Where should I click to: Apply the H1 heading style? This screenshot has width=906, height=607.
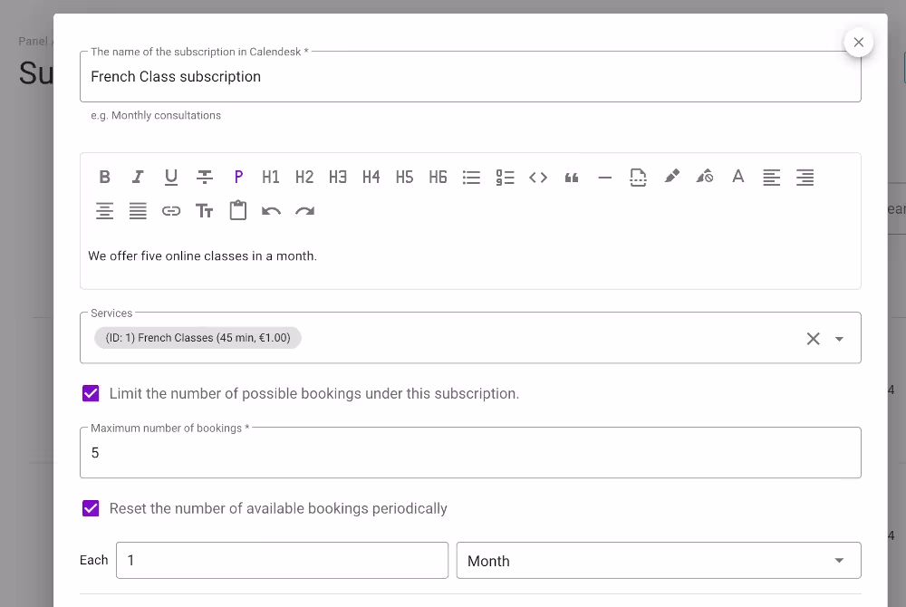(x=271, y=177)
